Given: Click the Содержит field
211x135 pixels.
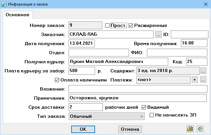Looking at the screenshot, I should pos(168,71).
